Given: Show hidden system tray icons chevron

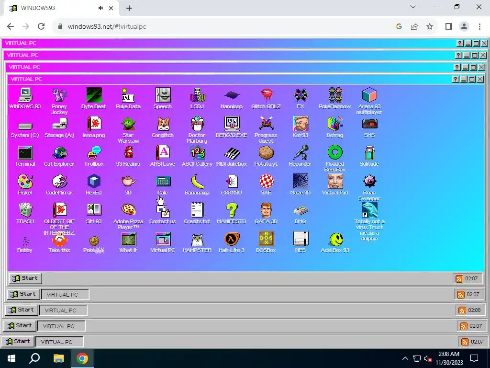Looking at the screenshot, I should 405,358.
